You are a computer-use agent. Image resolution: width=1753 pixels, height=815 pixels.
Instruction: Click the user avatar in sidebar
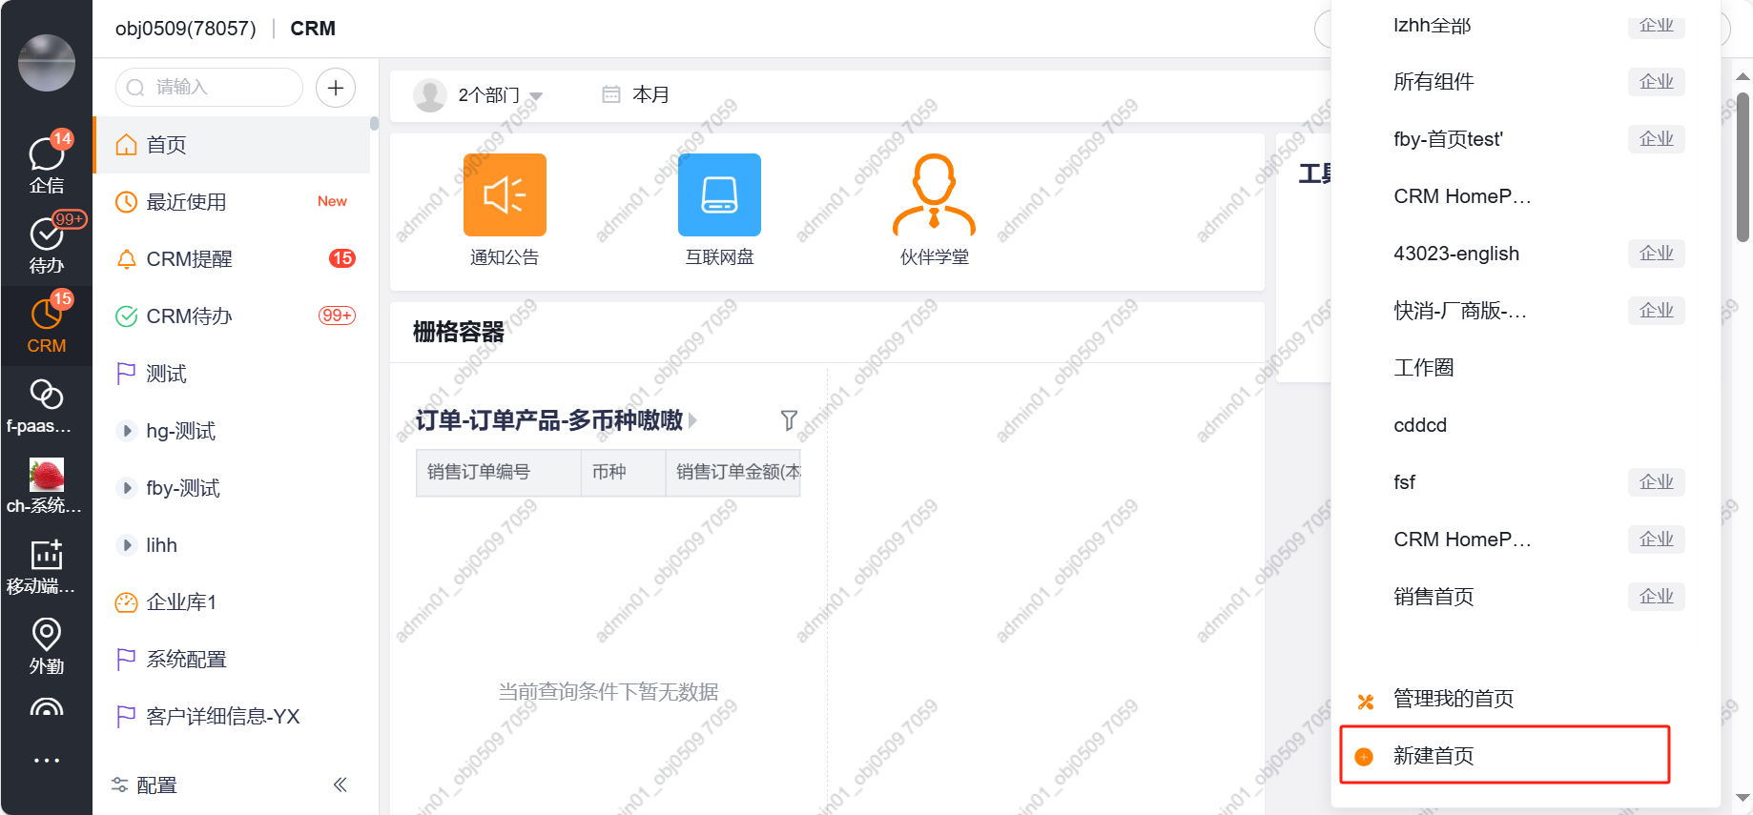(x=47, y=63)
